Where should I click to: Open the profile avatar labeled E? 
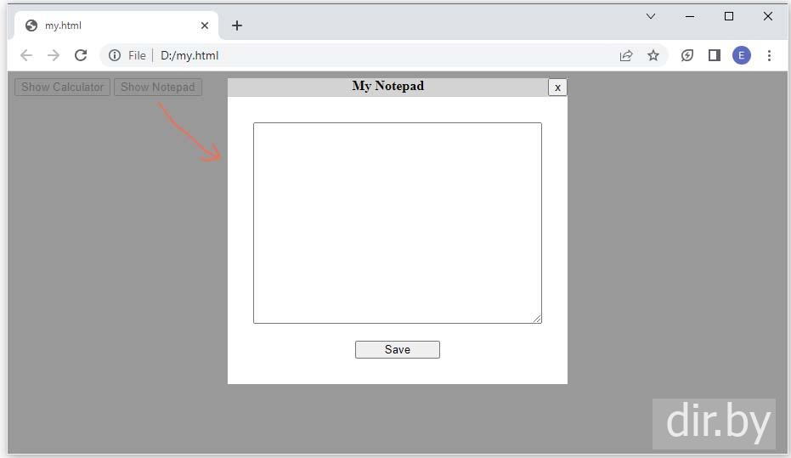pyautogui.click(x=742, y=55)
